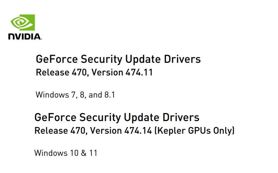Viewport: 278px width, 173px height.
Task: Click the Release 470, Version 474.11 line
Action: pos(94,72)
